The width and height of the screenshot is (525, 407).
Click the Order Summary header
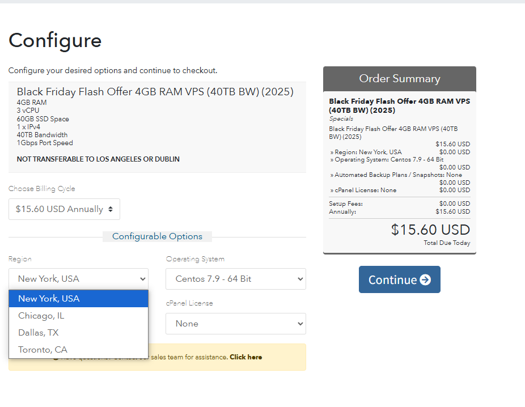(x=399, y=79)
